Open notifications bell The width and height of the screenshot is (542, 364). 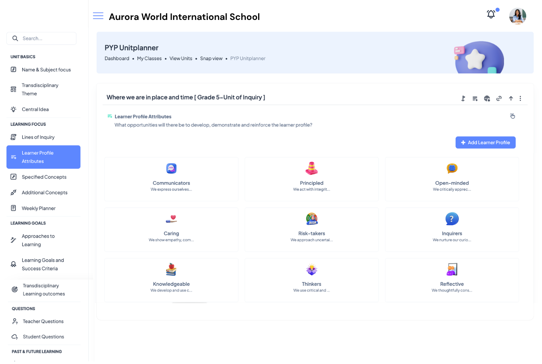point(491,15)
